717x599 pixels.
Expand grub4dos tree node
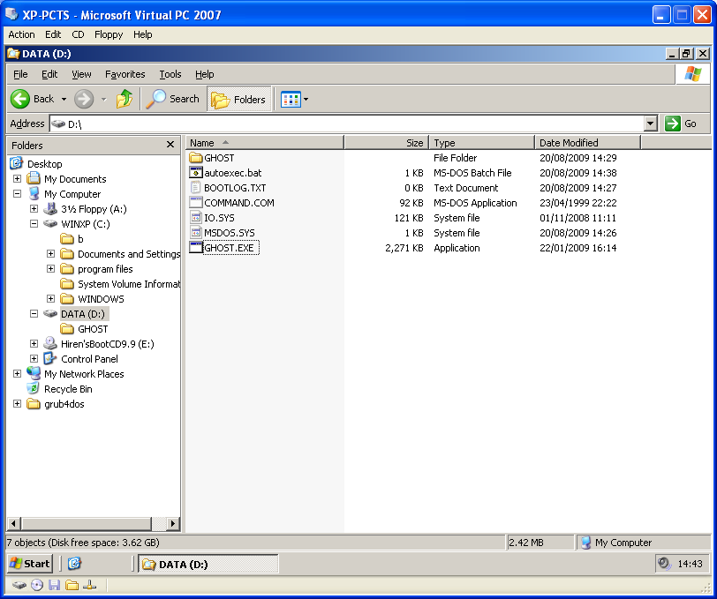[17, 404]
